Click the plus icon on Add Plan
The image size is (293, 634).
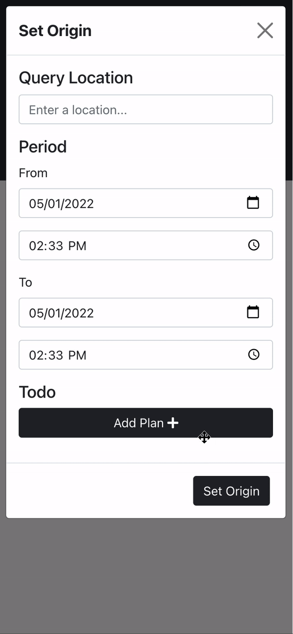pos(173,423)
